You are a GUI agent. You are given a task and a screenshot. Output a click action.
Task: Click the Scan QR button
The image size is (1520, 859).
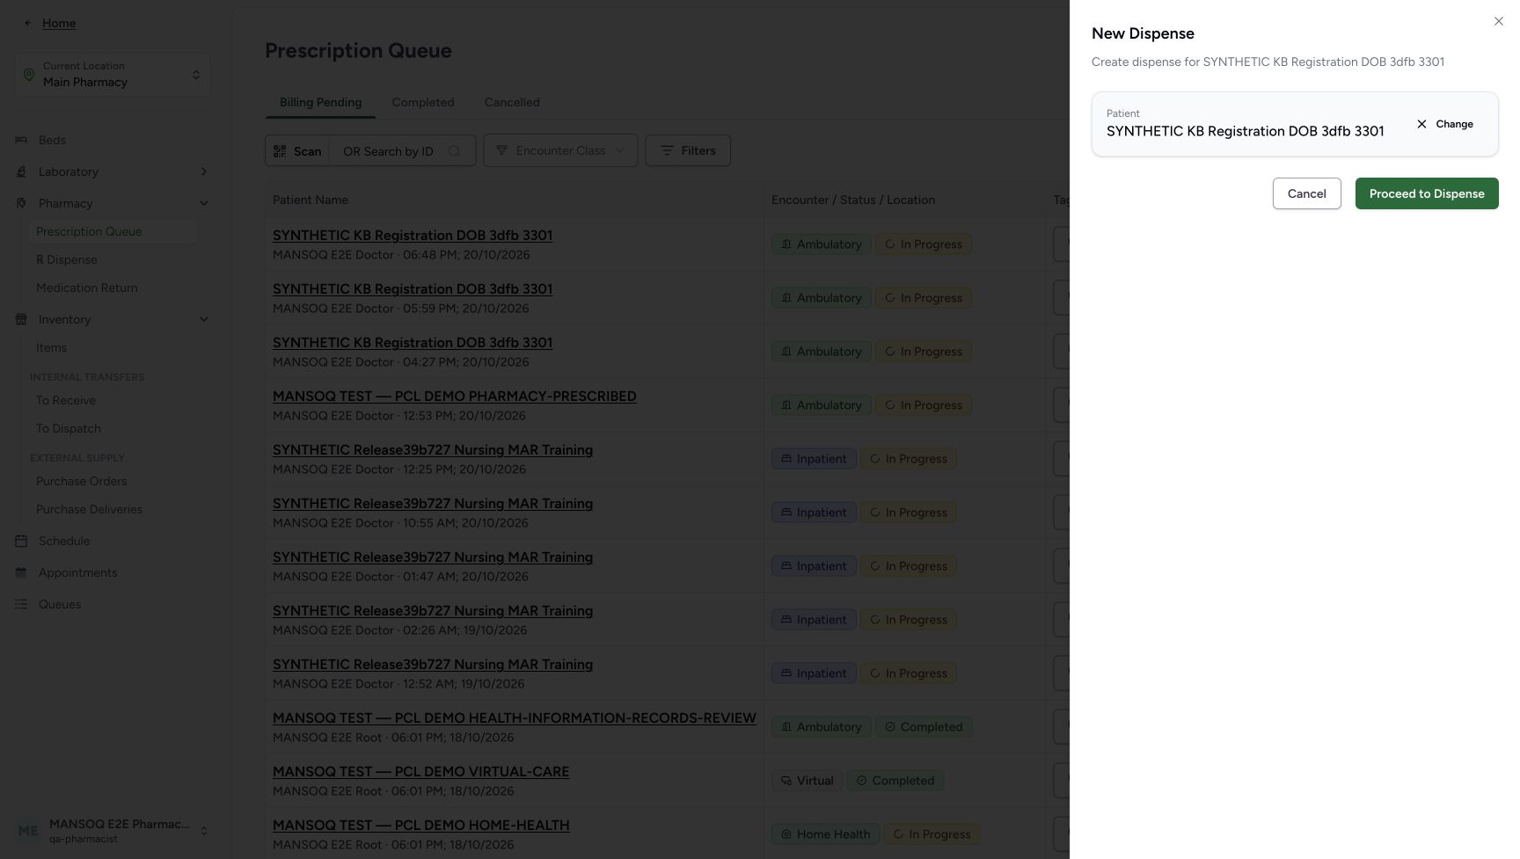coord(297,150)
